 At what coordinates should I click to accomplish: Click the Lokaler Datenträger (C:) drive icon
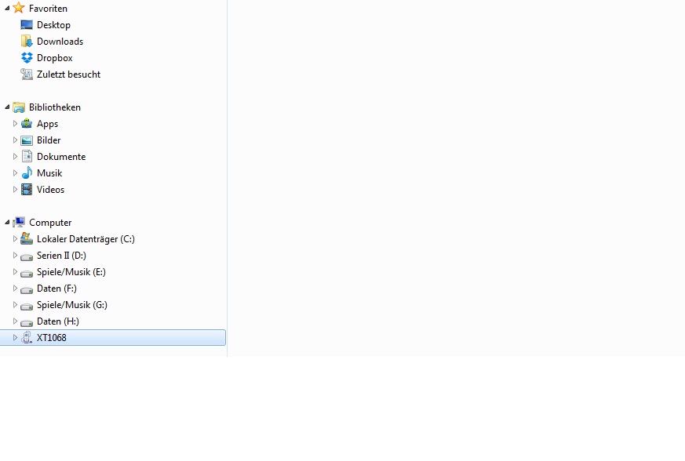[27, 238]
